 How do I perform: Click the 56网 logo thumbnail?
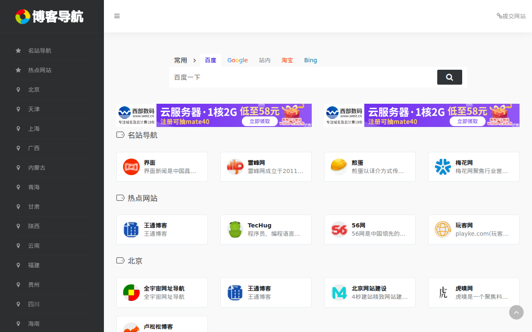[339, 229]
